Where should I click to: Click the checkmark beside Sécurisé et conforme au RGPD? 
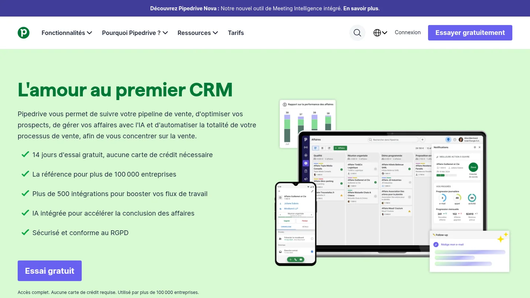tap(25, 233)
